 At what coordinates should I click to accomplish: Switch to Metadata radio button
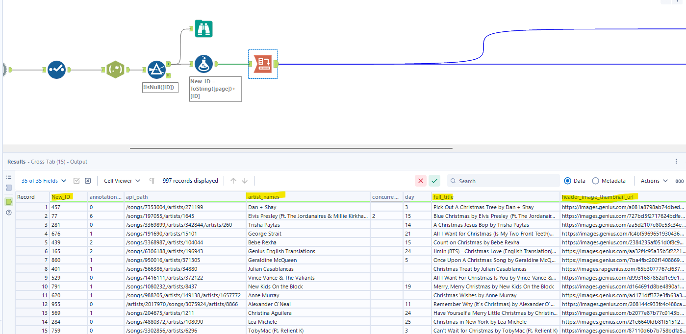595,181
